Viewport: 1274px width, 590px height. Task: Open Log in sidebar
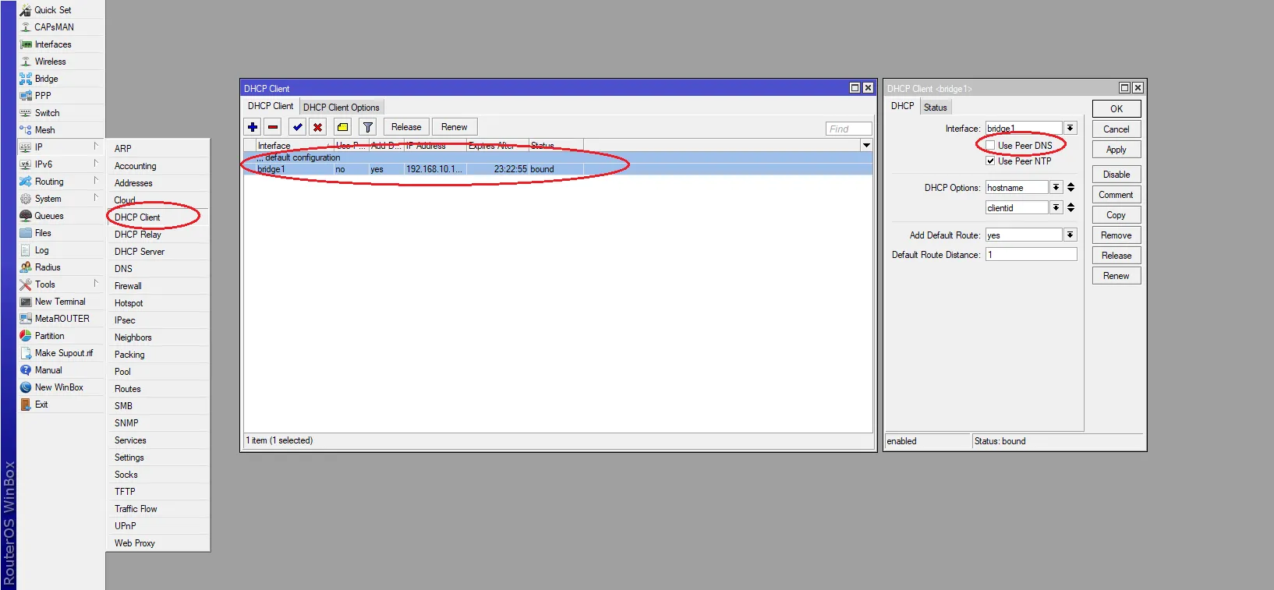[41, 250]
